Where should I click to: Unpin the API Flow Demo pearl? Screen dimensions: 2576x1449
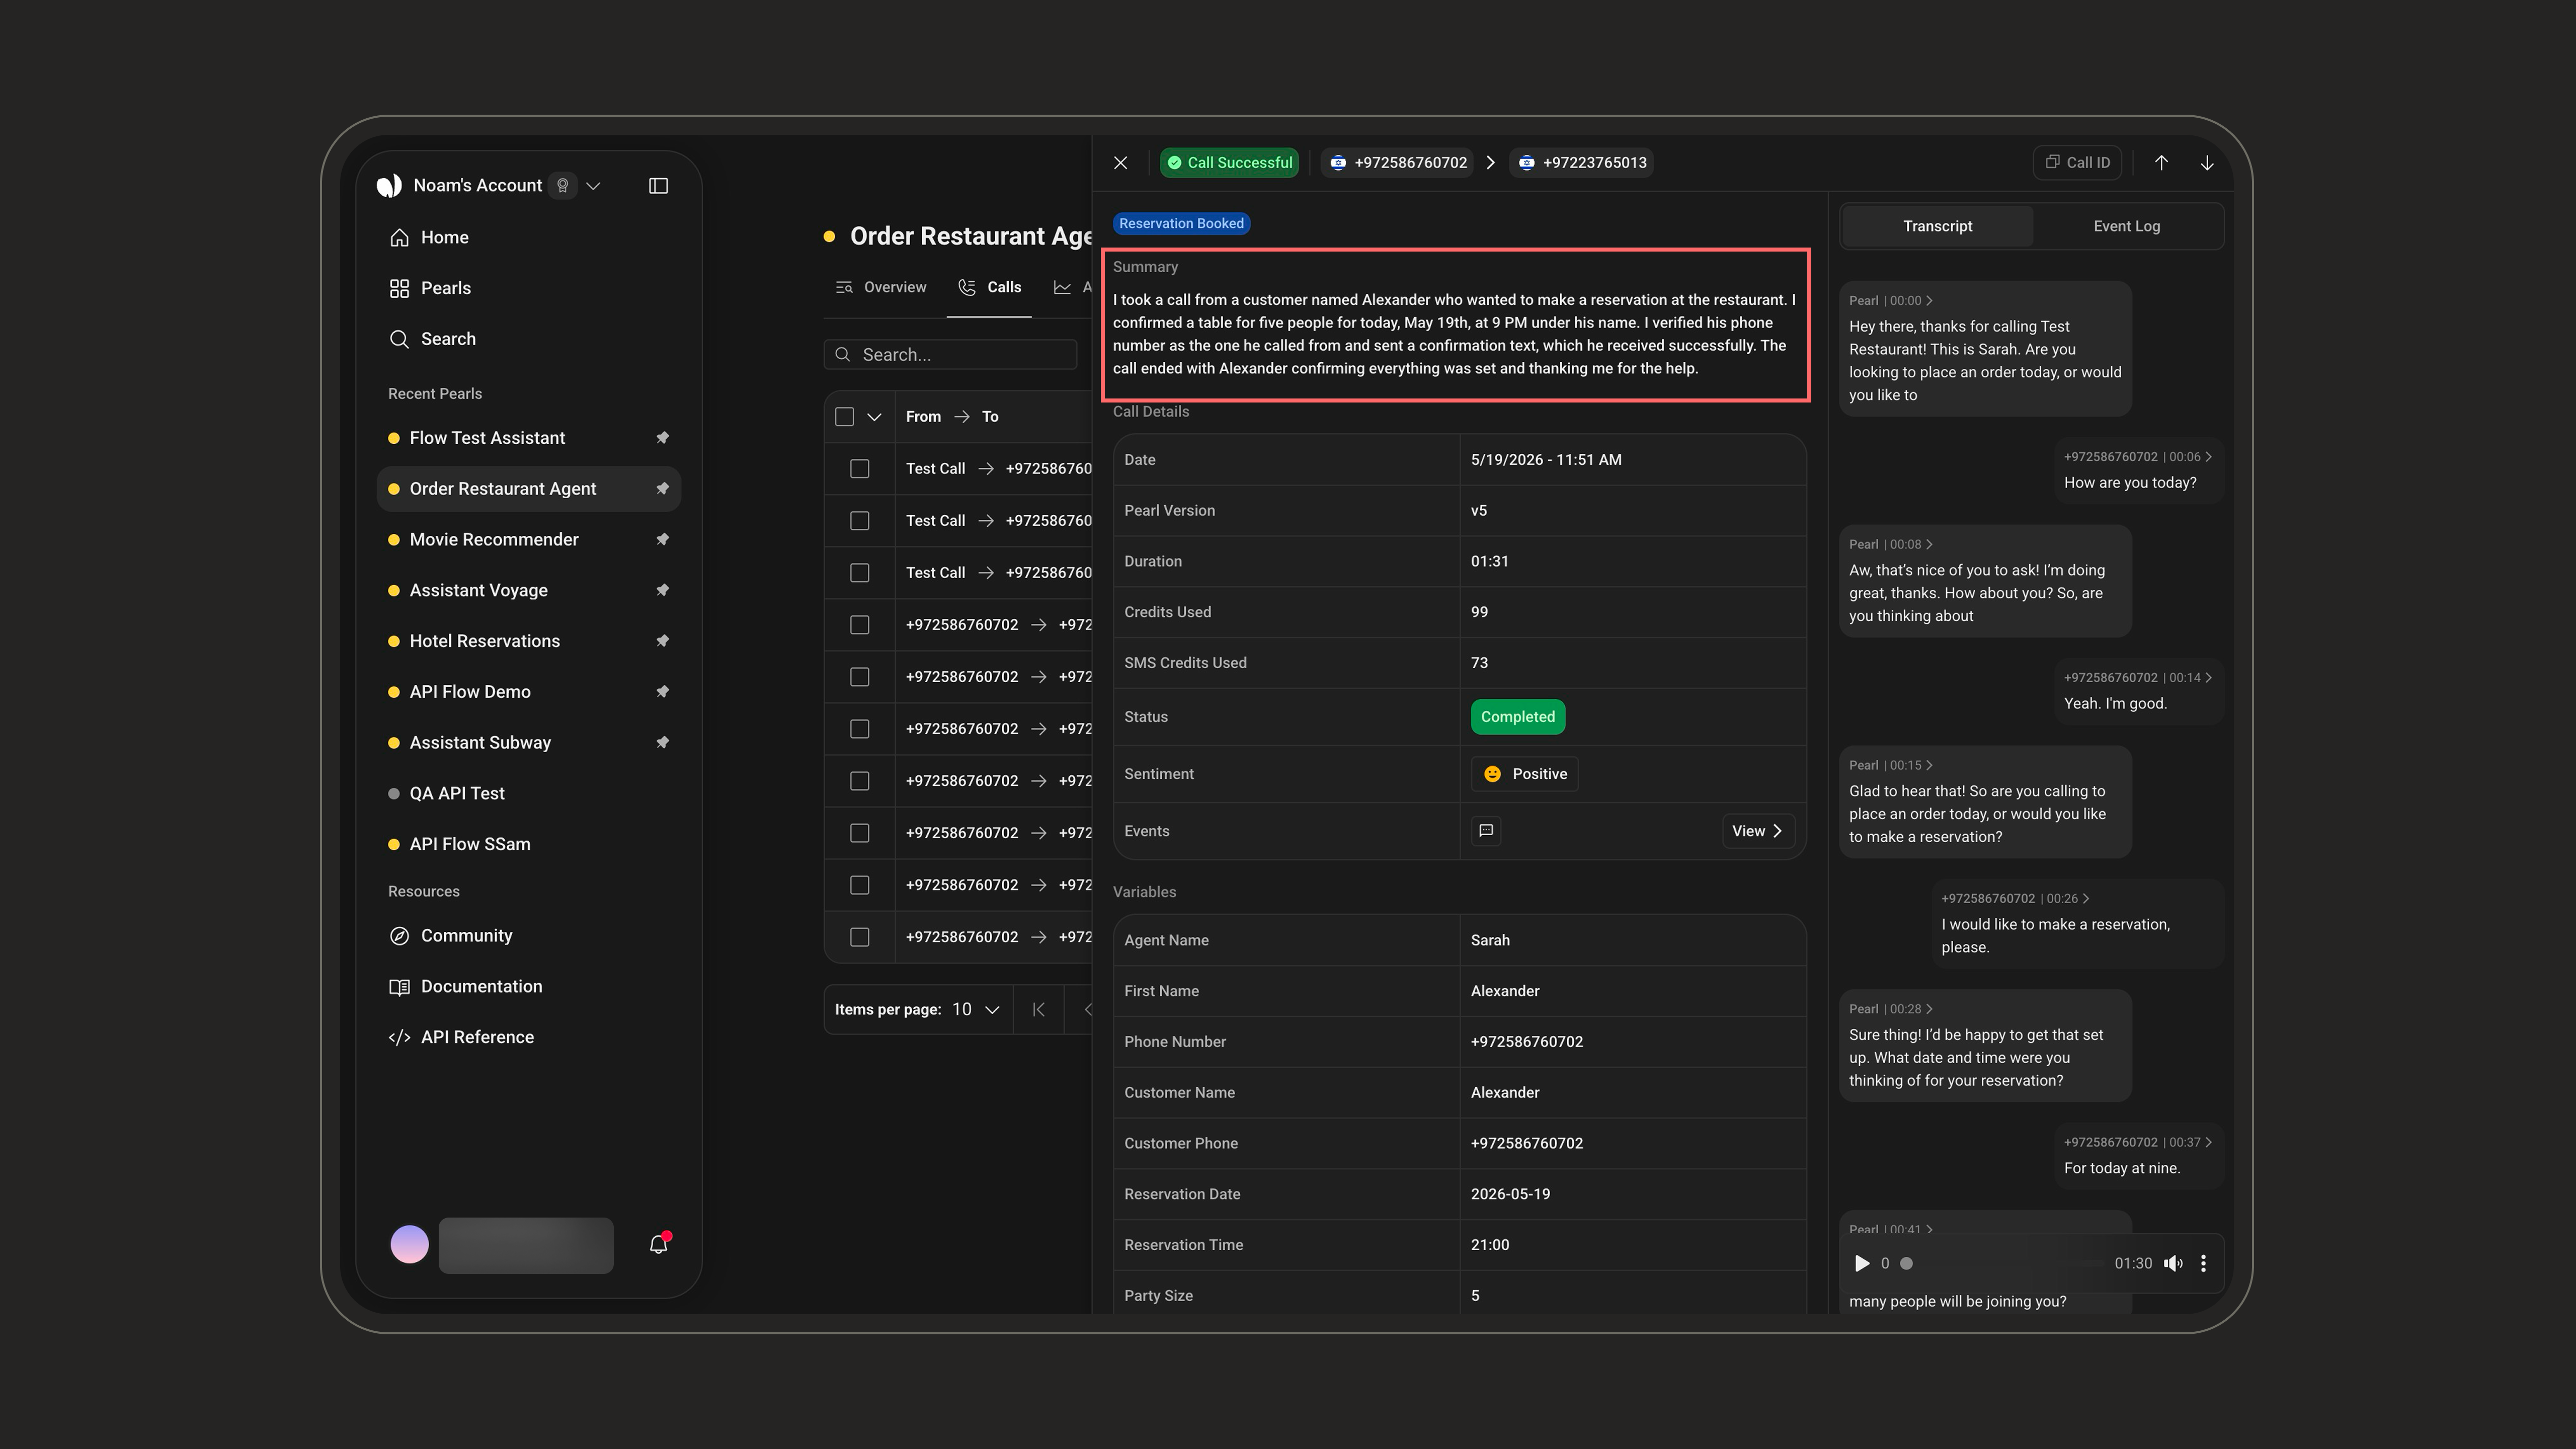click(662, 692)
